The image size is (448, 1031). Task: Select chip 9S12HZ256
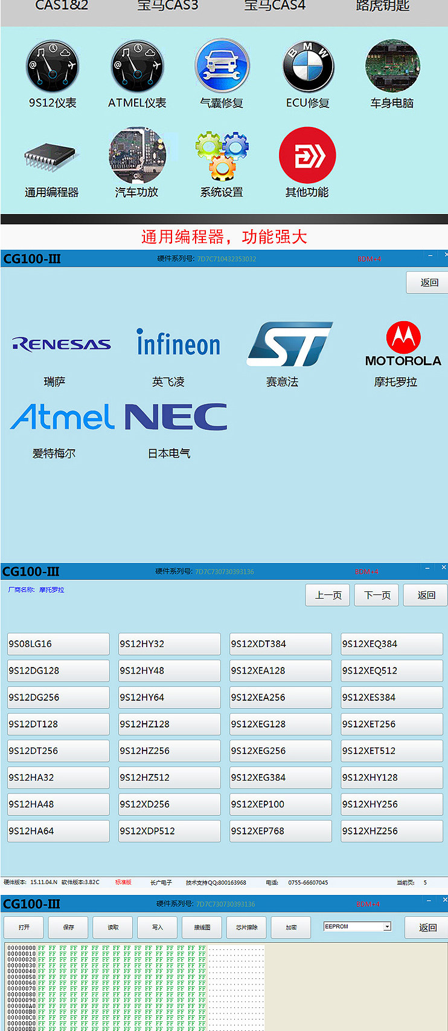[170, 750]
